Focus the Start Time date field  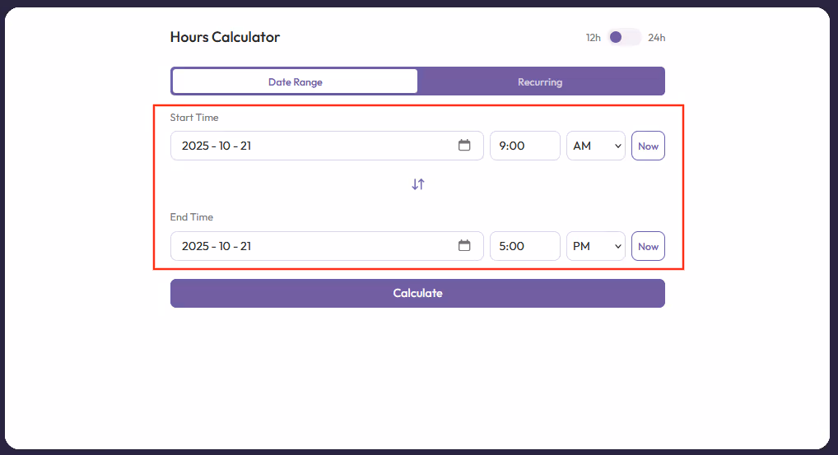pyautogui.click(x=327, y=146)
